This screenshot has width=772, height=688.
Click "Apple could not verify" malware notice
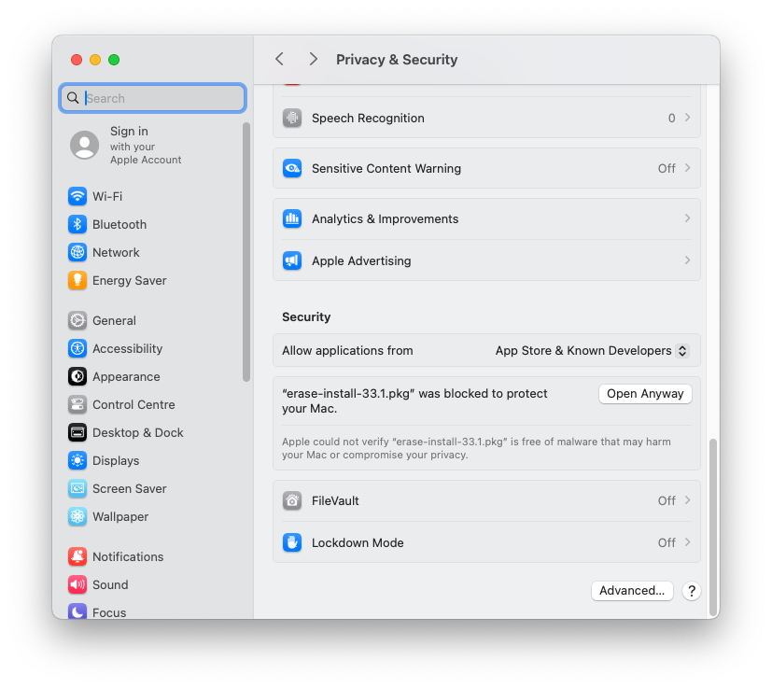[x=476, y=448]
